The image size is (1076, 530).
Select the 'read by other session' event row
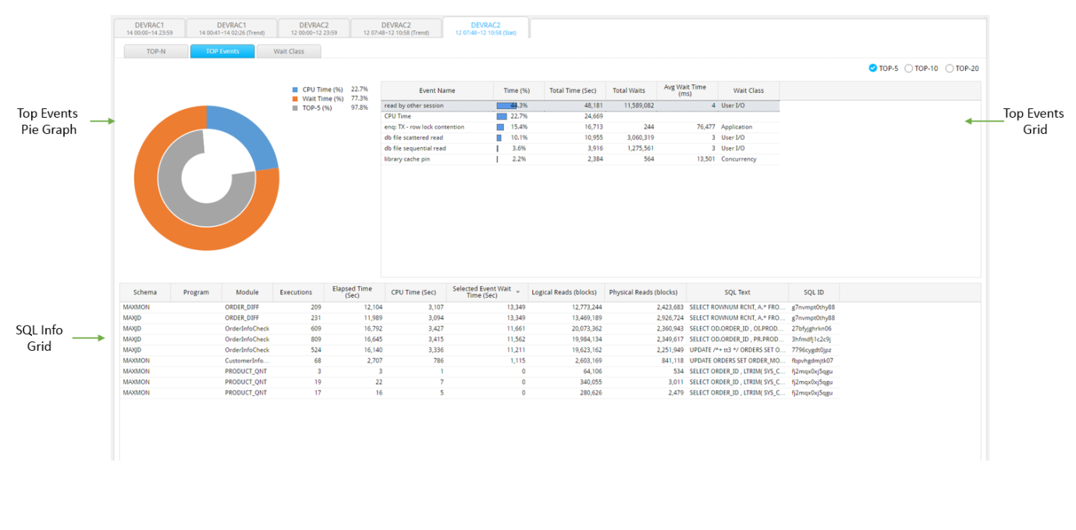pyautogui.click(x=581, y=105)
